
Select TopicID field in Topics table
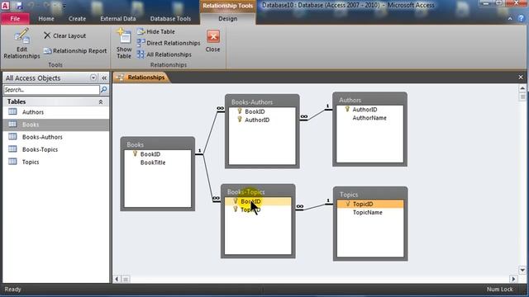(x=370, y=204)
